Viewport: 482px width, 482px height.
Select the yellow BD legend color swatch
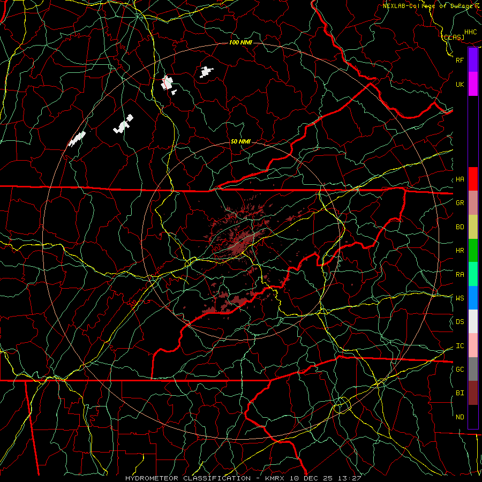(x=473, y=227)
